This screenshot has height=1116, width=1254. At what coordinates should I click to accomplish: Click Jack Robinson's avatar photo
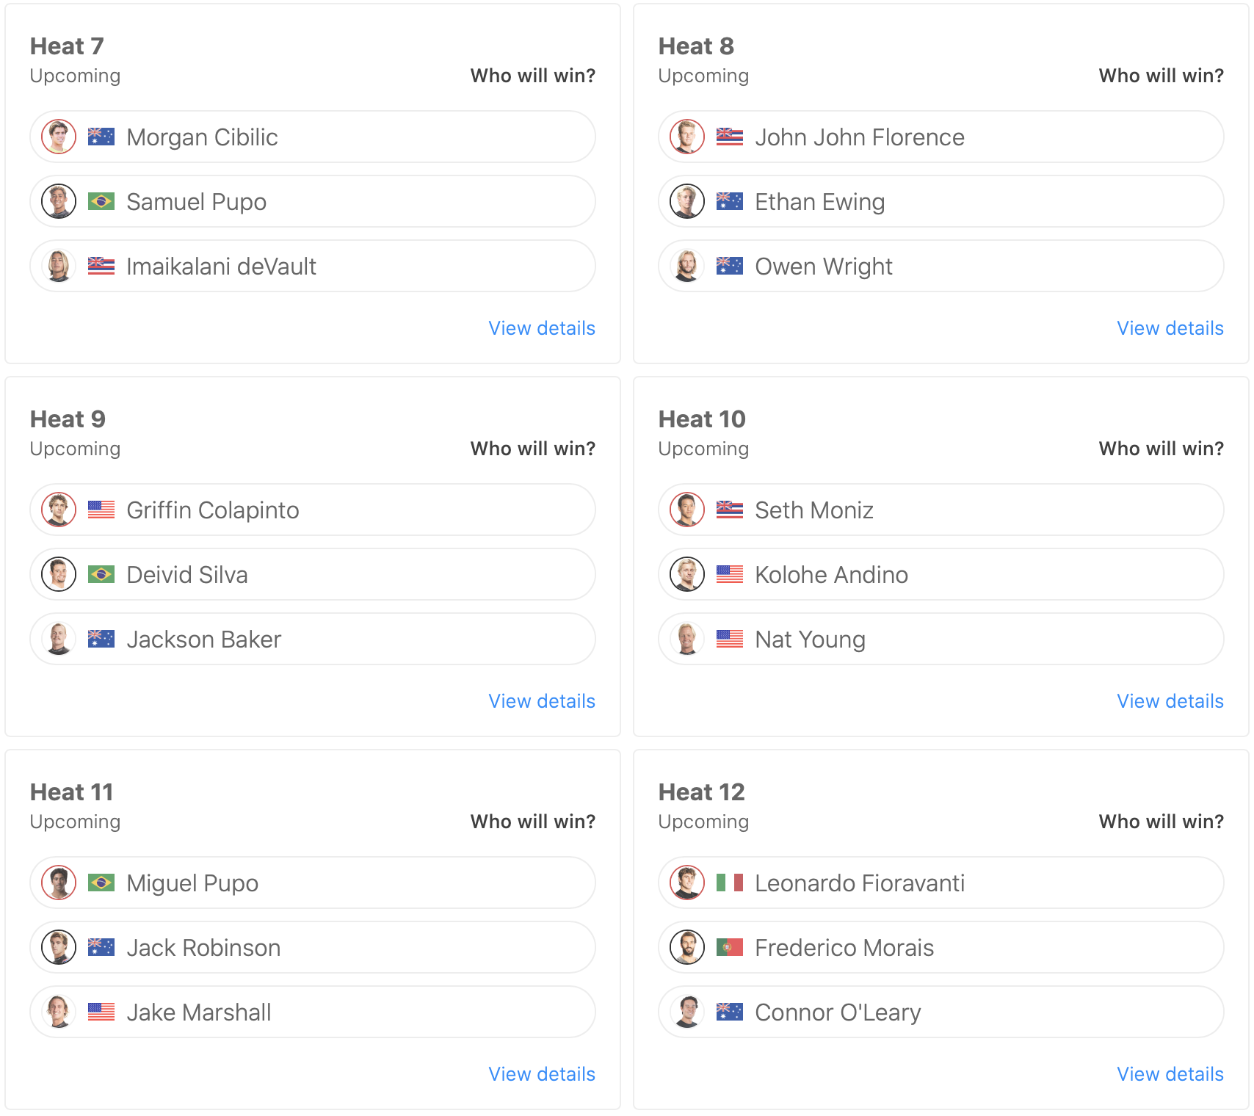click(59, 947)
